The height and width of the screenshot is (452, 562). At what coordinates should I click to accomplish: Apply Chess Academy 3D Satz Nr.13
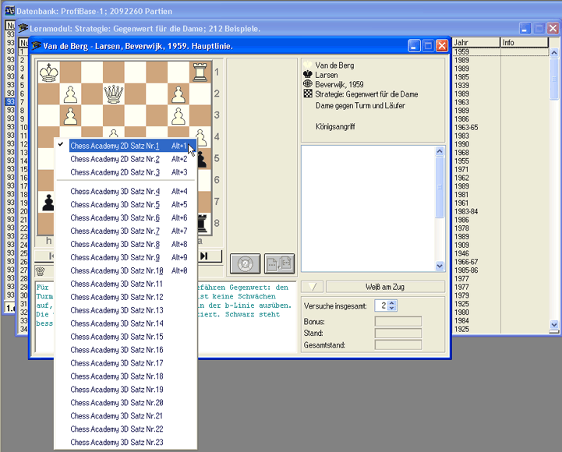click(126, 310)
